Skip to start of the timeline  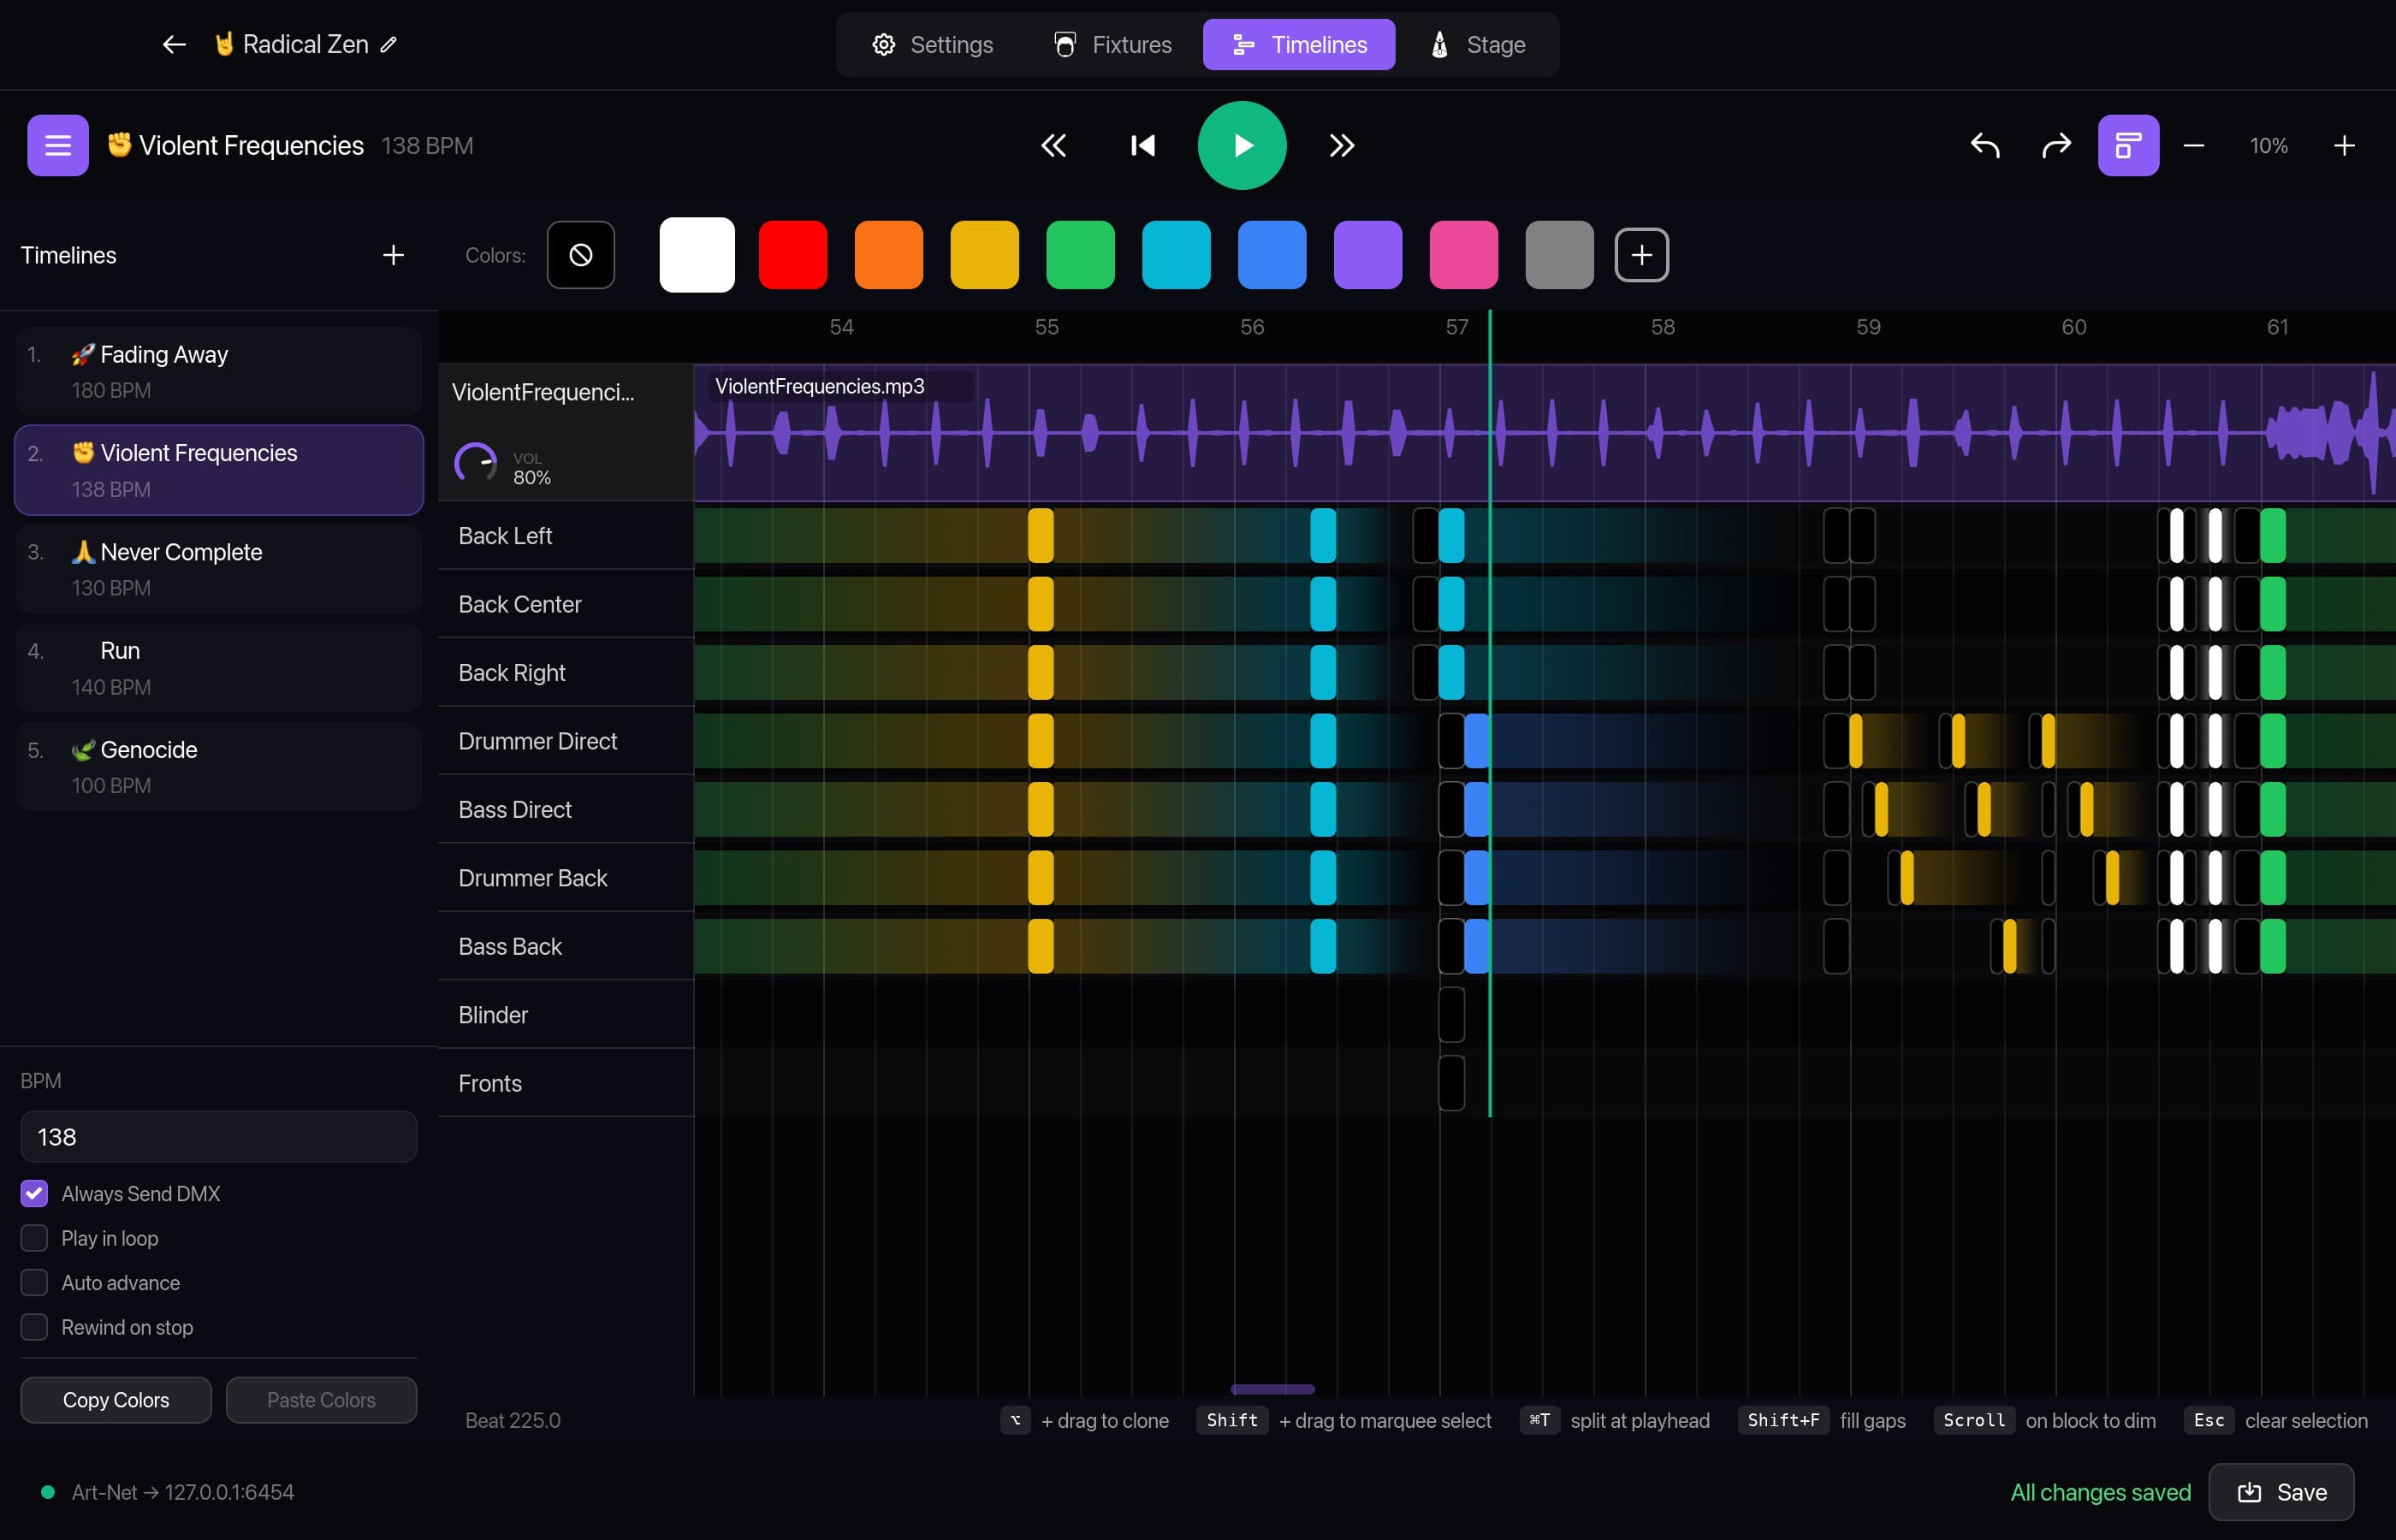(x=1143, y=146)
